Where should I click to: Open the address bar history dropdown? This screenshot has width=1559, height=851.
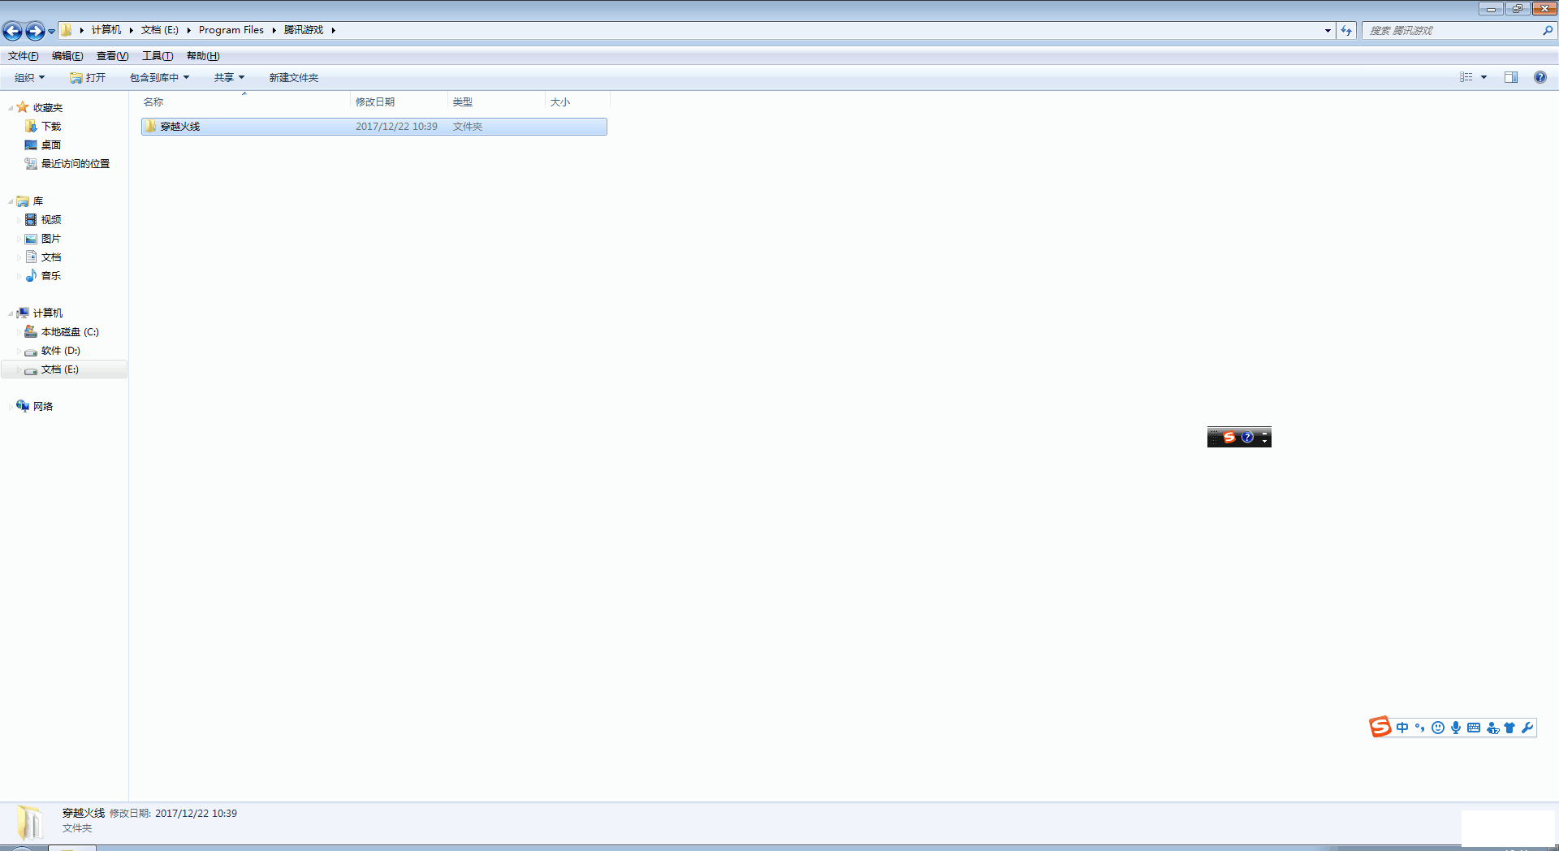pos(1328,30)
